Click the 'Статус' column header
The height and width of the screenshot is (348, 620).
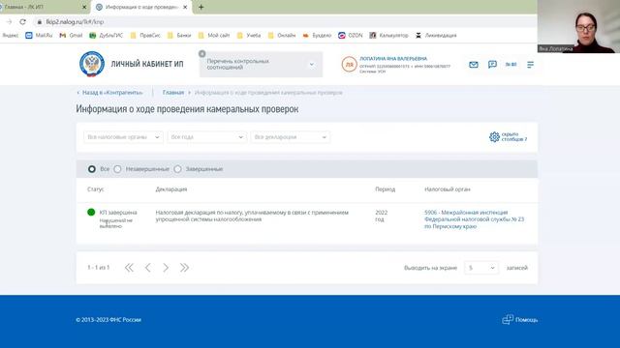coord(95,189)
